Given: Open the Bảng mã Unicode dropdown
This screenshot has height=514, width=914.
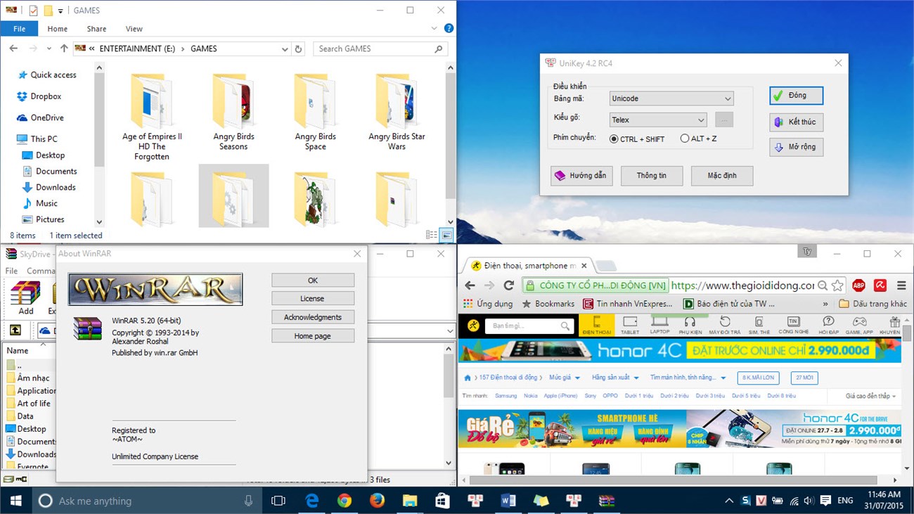Looking at the screenshot, I should click(x=728, y=98).
